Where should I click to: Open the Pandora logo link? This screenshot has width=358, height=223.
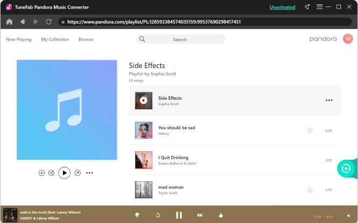[323, 39]
